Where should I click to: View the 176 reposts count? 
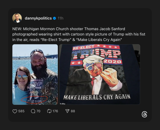[x=55, y=111]
